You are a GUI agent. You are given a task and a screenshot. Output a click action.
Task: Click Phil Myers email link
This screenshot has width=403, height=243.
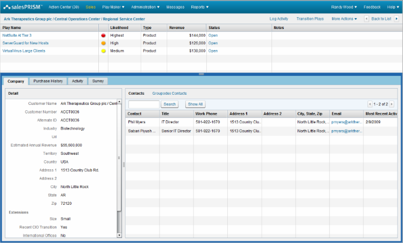click(x=347, y=122)
